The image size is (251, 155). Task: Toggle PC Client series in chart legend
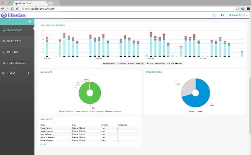pyautogui.click(x=131, y=64)
